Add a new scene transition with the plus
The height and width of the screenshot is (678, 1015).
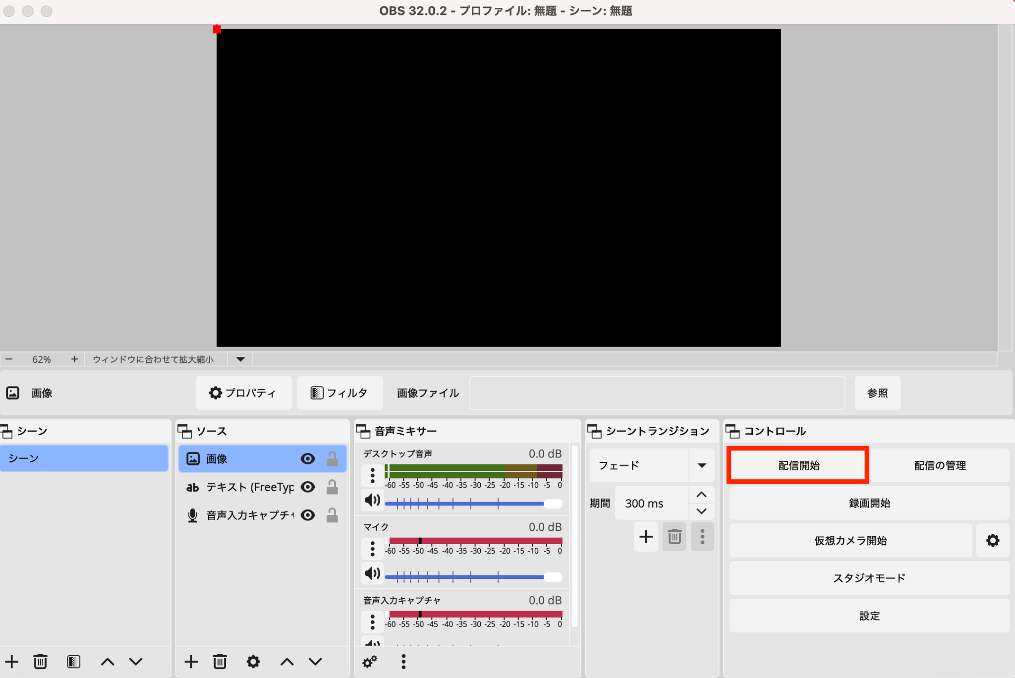click(646, 536)
